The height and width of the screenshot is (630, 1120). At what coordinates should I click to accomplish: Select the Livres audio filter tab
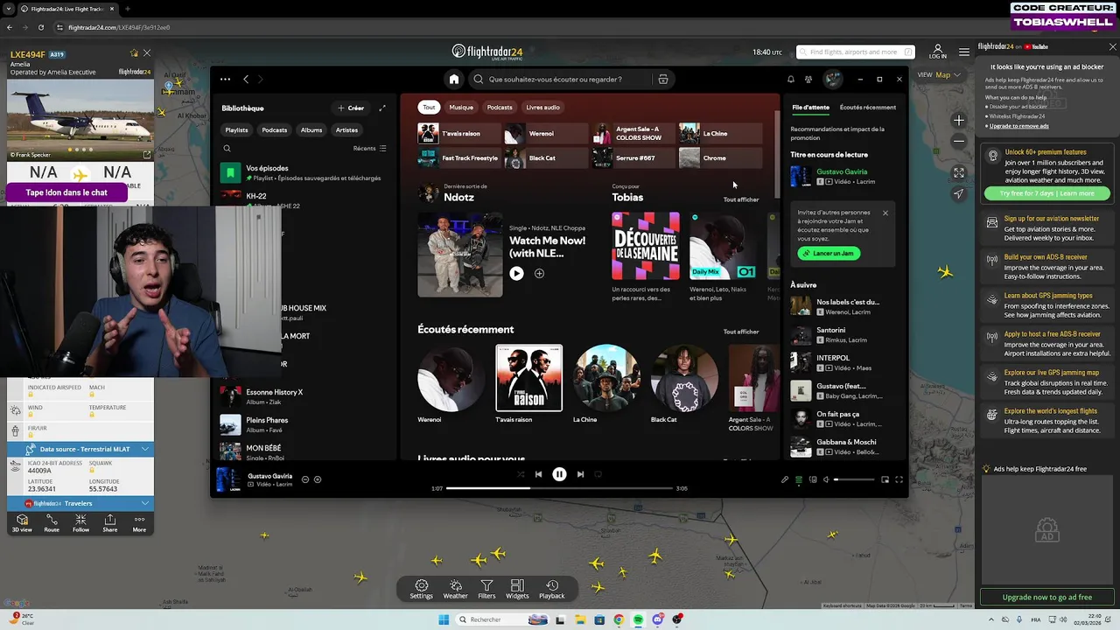click(542, 108)
